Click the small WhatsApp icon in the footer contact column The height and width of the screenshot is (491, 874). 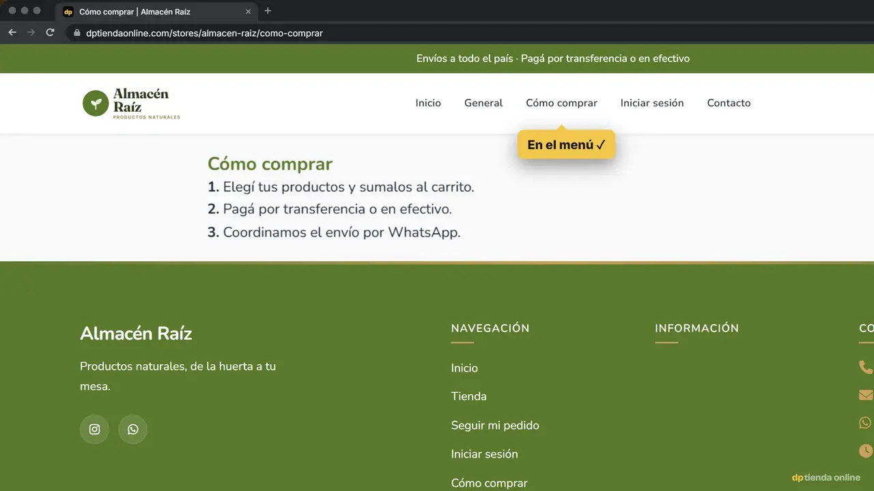point(866,423)
